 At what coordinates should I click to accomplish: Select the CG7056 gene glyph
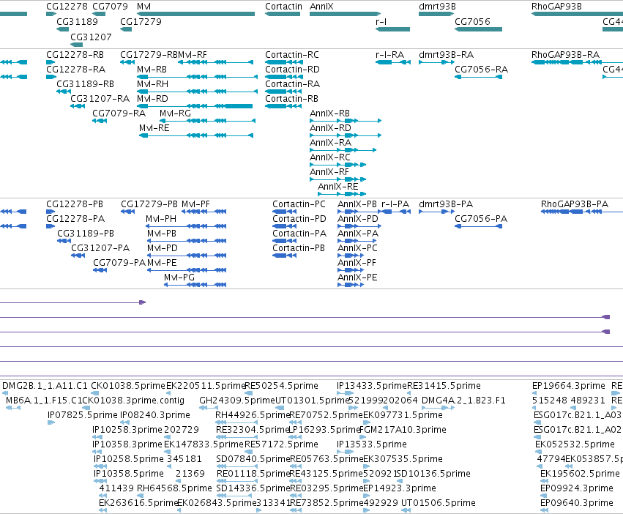click(478, 29)
